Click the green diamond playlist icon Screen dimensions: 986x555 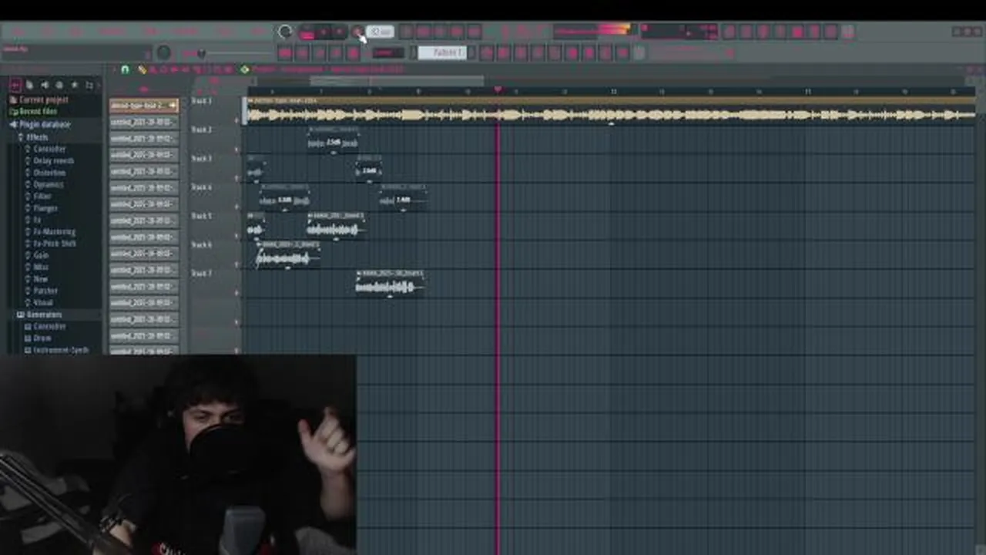point(245,69)
